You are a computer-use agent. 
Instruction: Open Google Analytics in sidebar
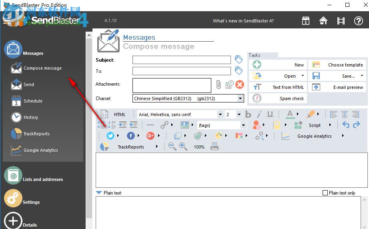34,150
